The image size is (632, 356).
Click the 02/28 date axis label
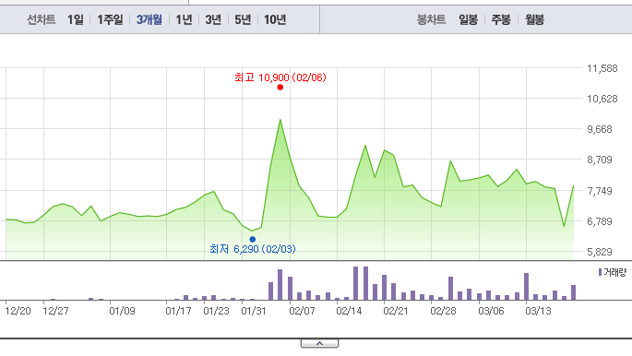(444, 311)
